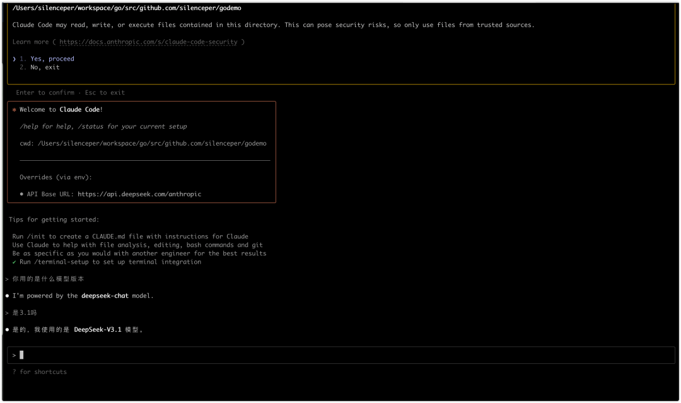Click the reply mentioning DeepSeek-V3.1 模型
681x403 pixels.
coord(78,330)
